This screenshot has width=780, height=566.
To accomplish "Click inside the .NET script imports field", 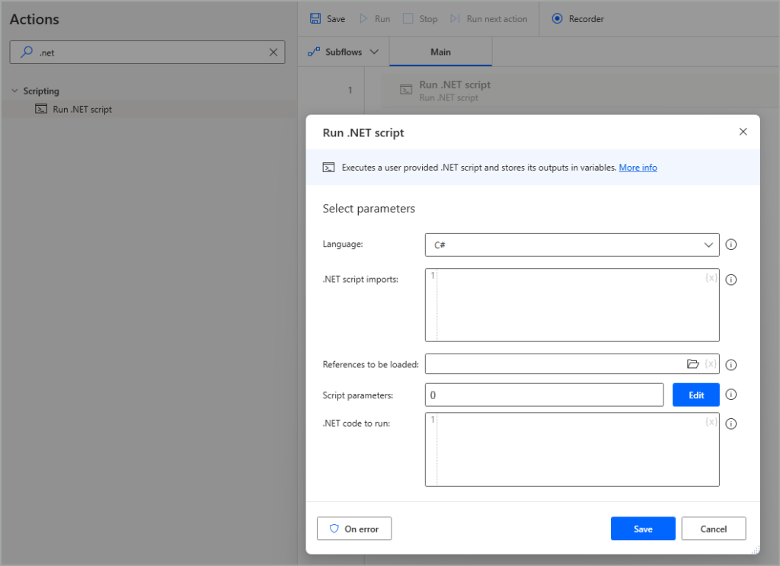I will (571, 305).
